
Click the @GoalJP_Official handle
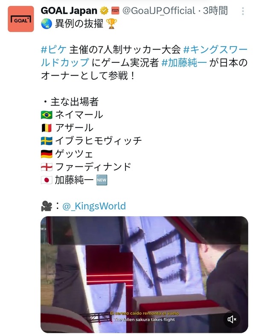click(x=159, y=11)
